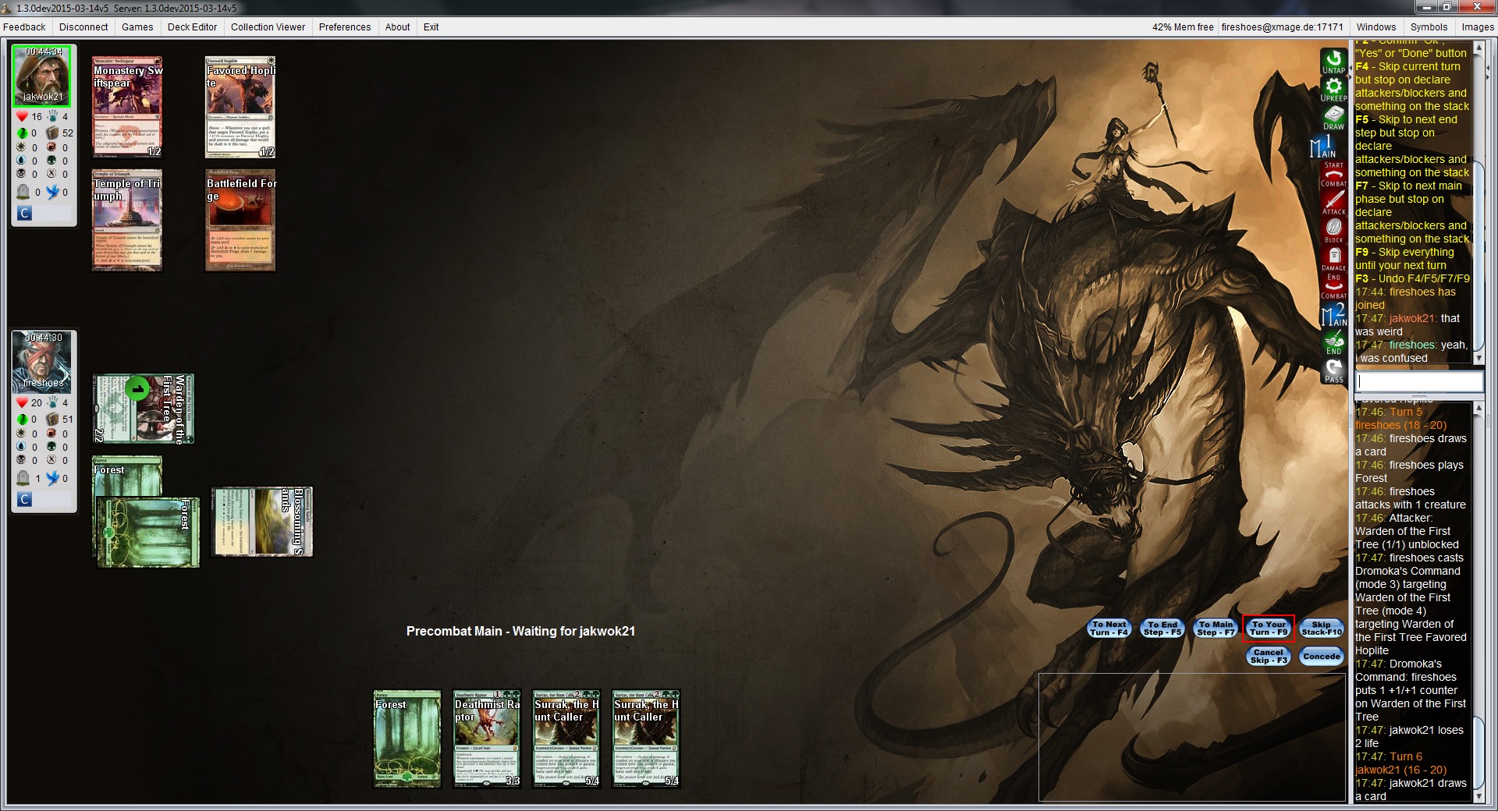This screenshot has height=811, width=1498.
Task: Open Preferences from the menu bar
Action: (345, 27)
